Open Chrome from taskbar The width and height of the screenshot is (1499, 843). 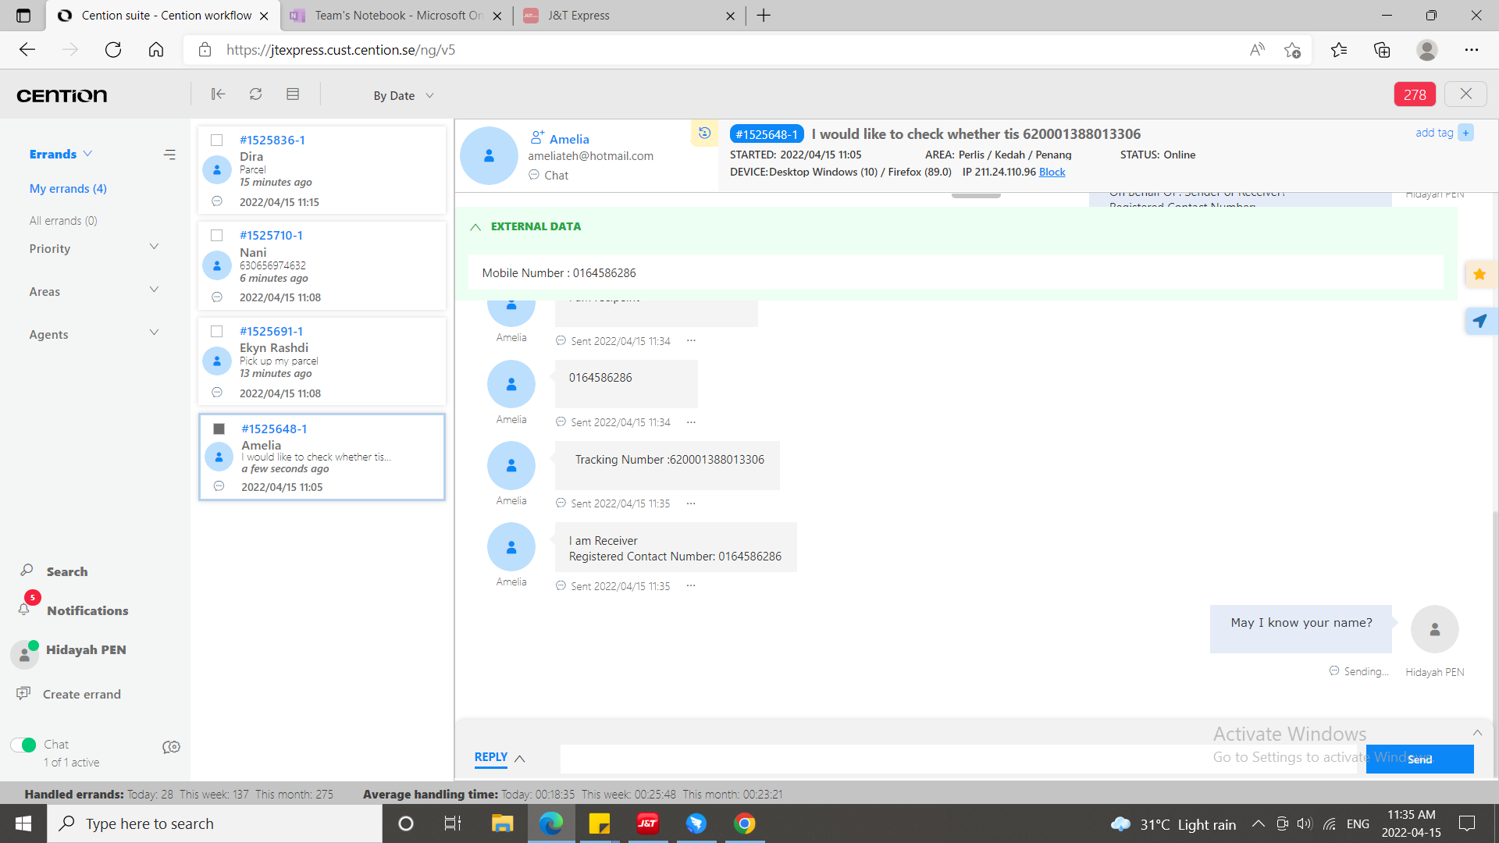[745, 823]
